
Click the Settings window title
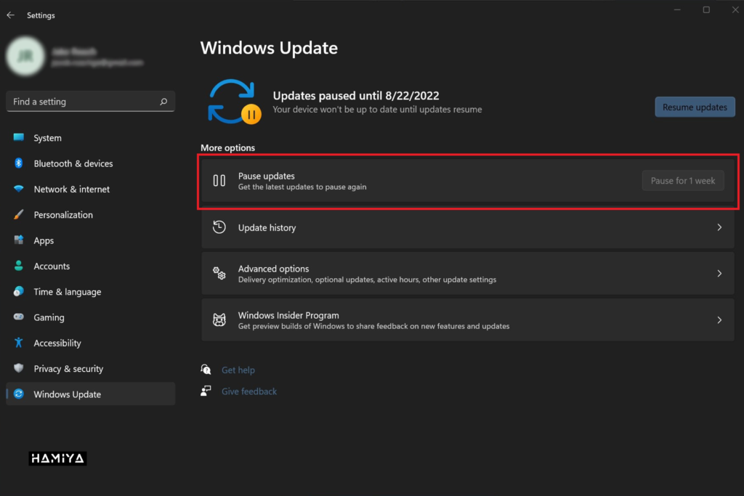(41, 15)
